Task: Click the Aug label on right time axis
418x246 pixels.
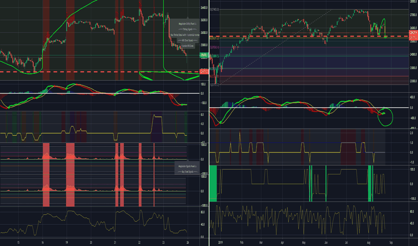Action: (369, 242)
